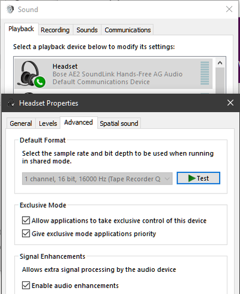Toggle Give exclusive mode applications priority
The image size is (240, 294).
point(26,234)
